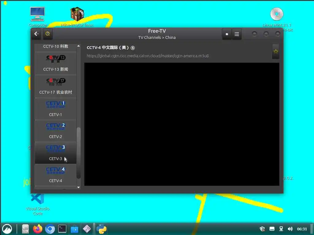314x235 pixels.
Task: Click the keyboard tray icon
Action: click(272, 229)
